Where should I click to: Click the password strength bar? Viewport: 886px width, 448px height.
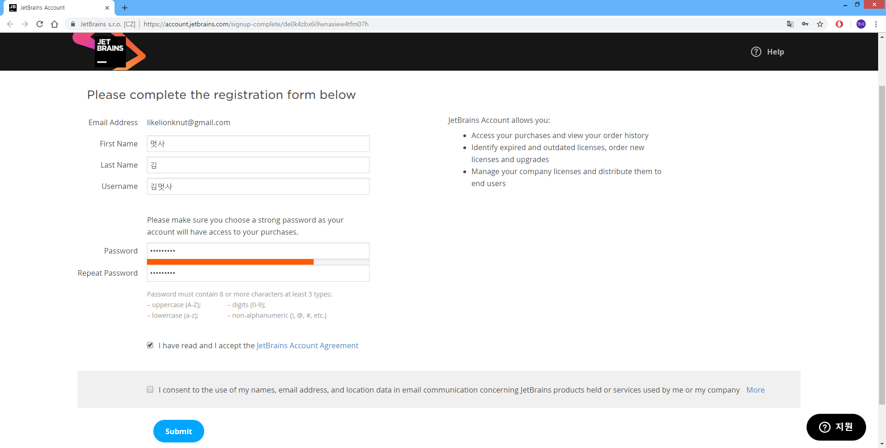click(258, 262)
